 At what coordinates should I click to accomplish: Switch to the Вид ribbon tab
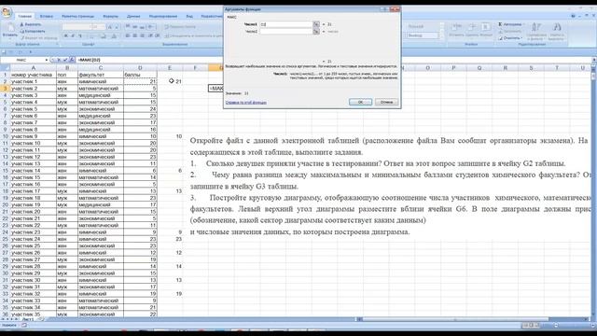[x=189, y=17]
